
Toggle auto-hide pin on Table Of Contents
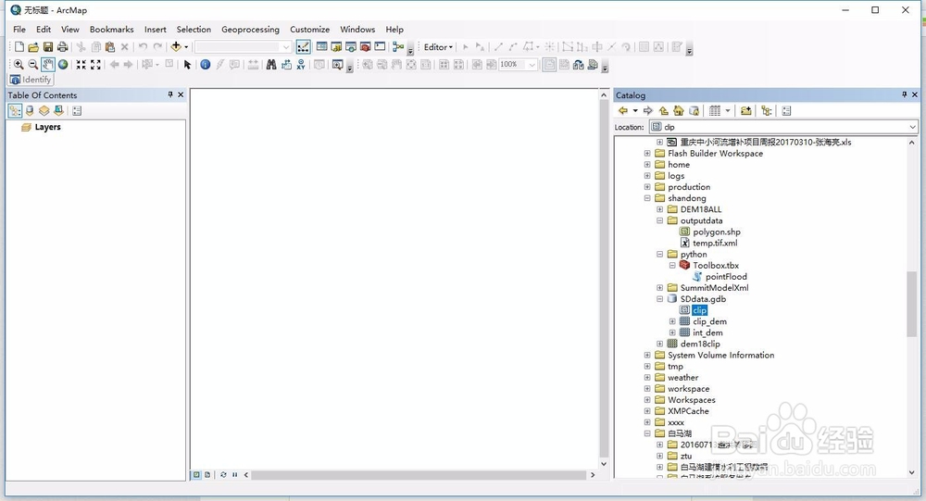tap(170, 94)
